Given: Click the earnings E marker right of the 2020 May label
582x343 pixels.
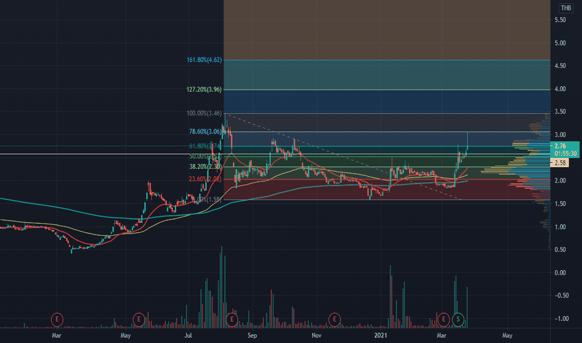Looking at the screenshot, I should pyautogui.click(x=139, y=319).
